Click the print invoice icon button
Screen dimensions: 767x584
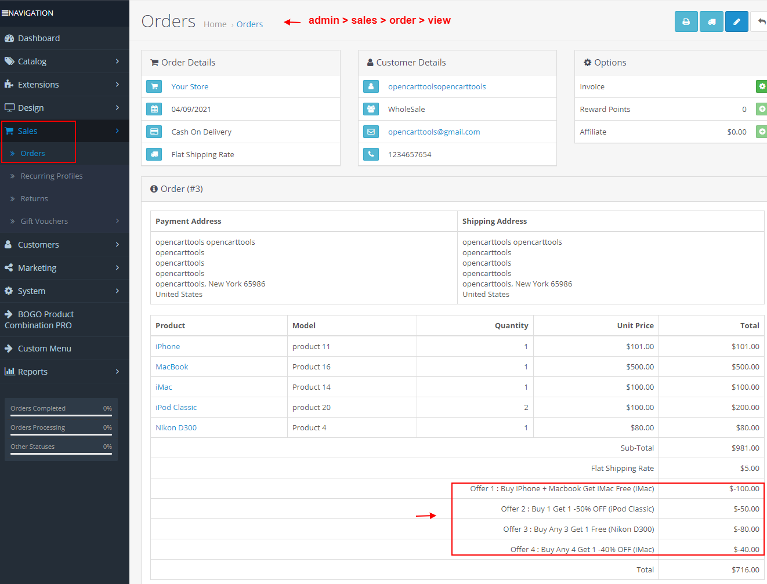(x=686, y=21)
